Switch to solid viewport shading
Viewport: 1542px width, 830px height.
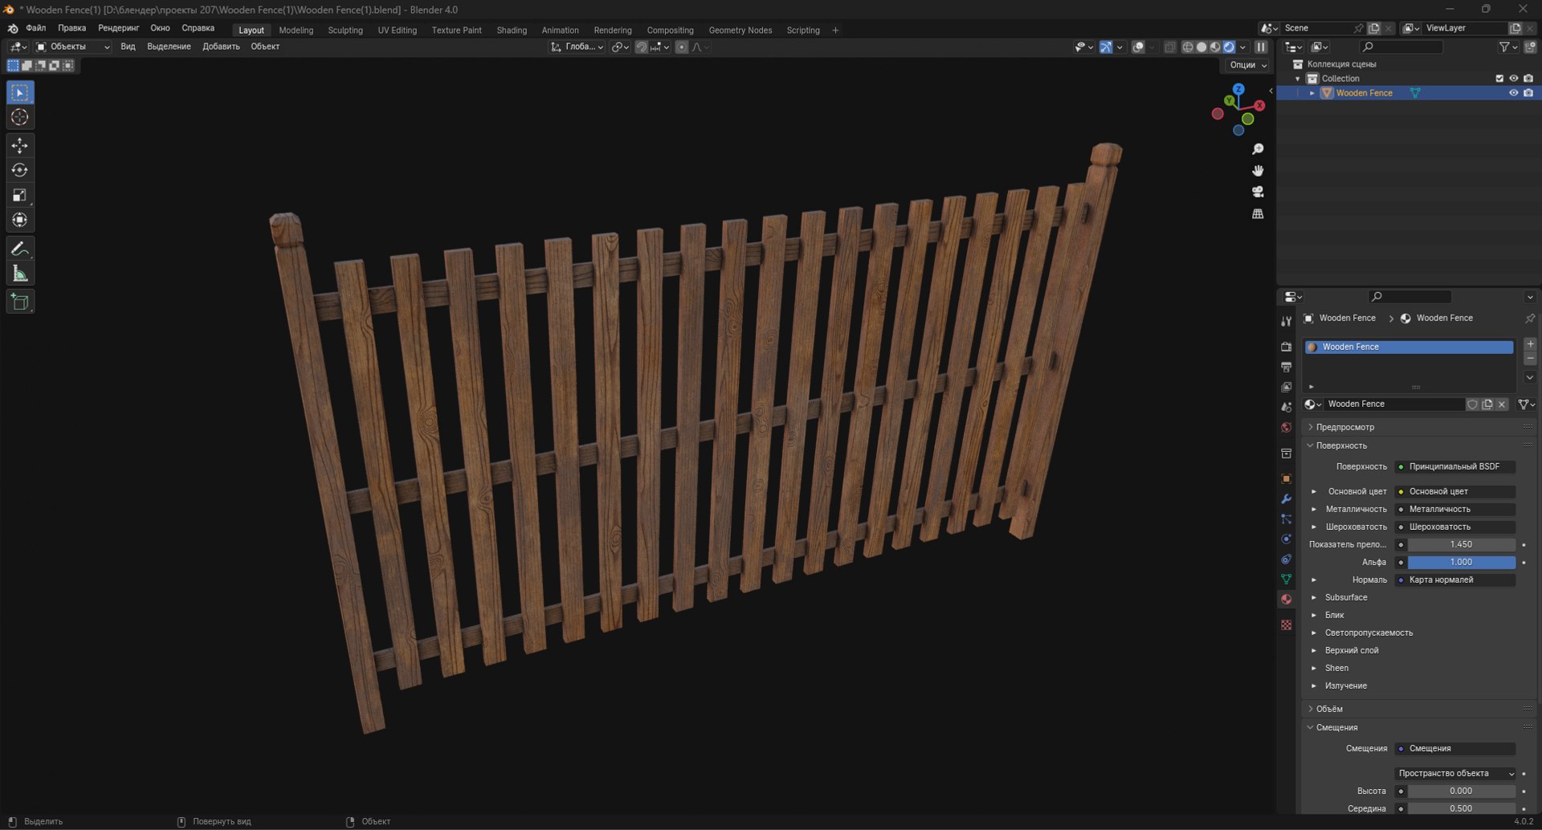pos(1201,47)
